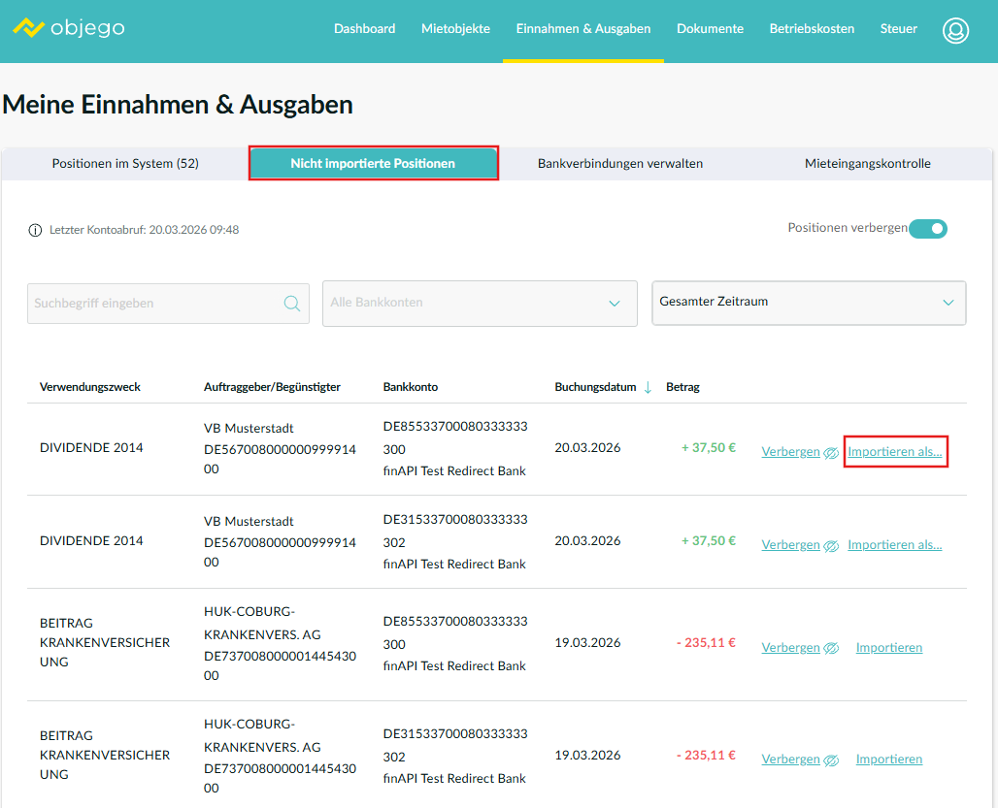The image size is (998, 808).
Task: Go to Mieteingangskontrolle tab
Action: (867, 164)
